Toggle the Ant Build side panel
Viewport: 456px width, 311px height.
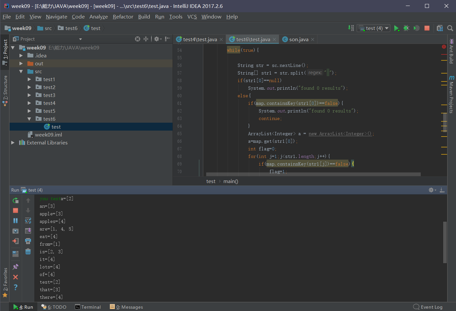pos(451,51)
